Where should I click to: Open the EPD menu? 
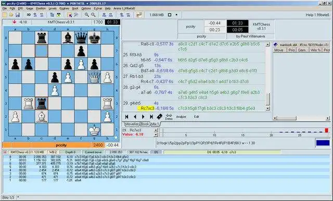[20, 8]
